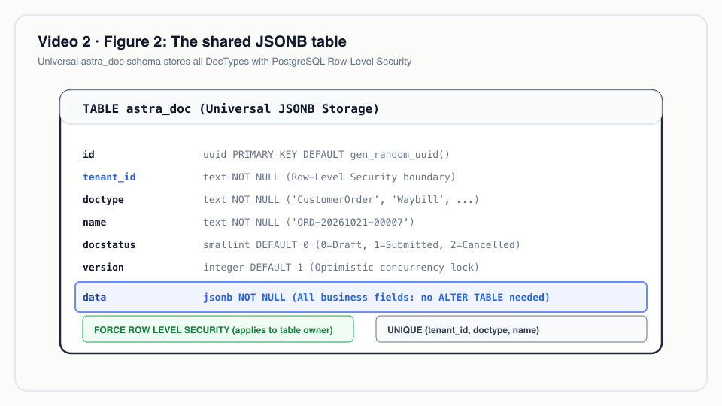Click the name example 'ORD-20261021-00007' definition

[x=309, y=222]
